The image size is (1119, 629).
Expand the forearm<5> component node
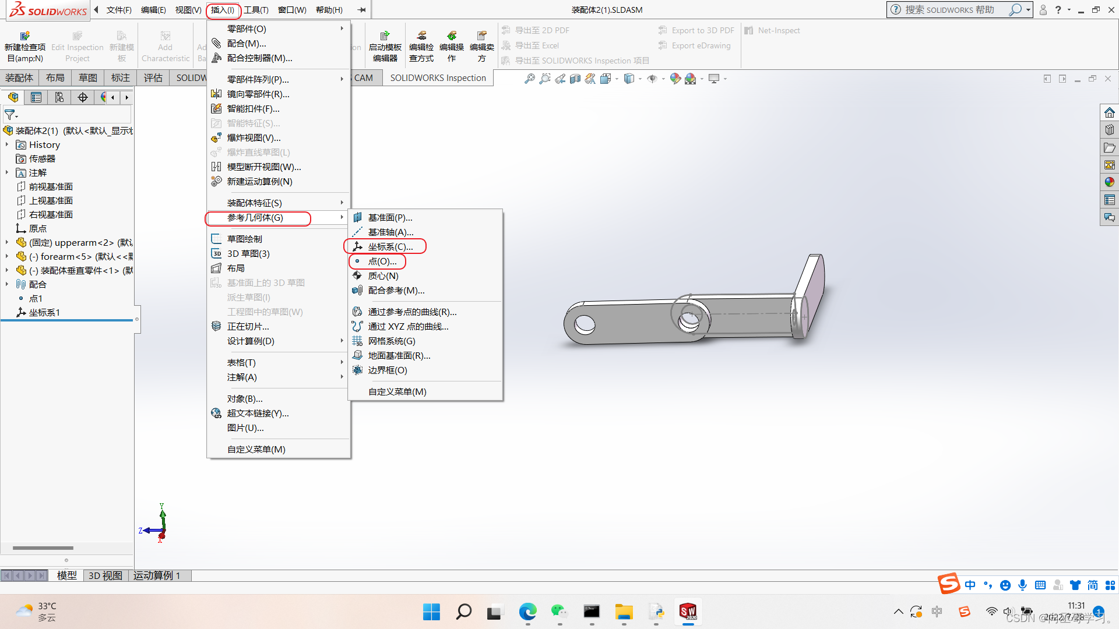(7, 256)
